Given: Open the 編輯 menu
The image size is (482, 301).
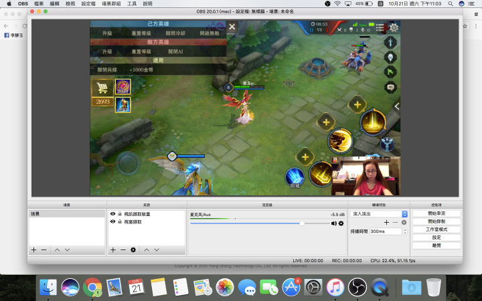Looking at the screenshot, I should pos(54,4).
